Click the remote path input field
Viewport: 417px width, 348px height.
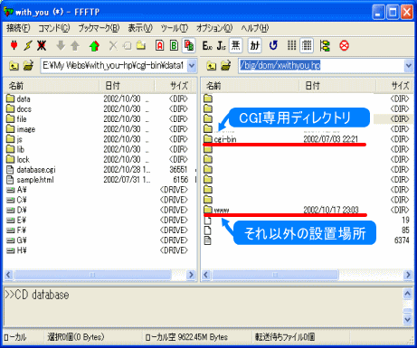321,65
